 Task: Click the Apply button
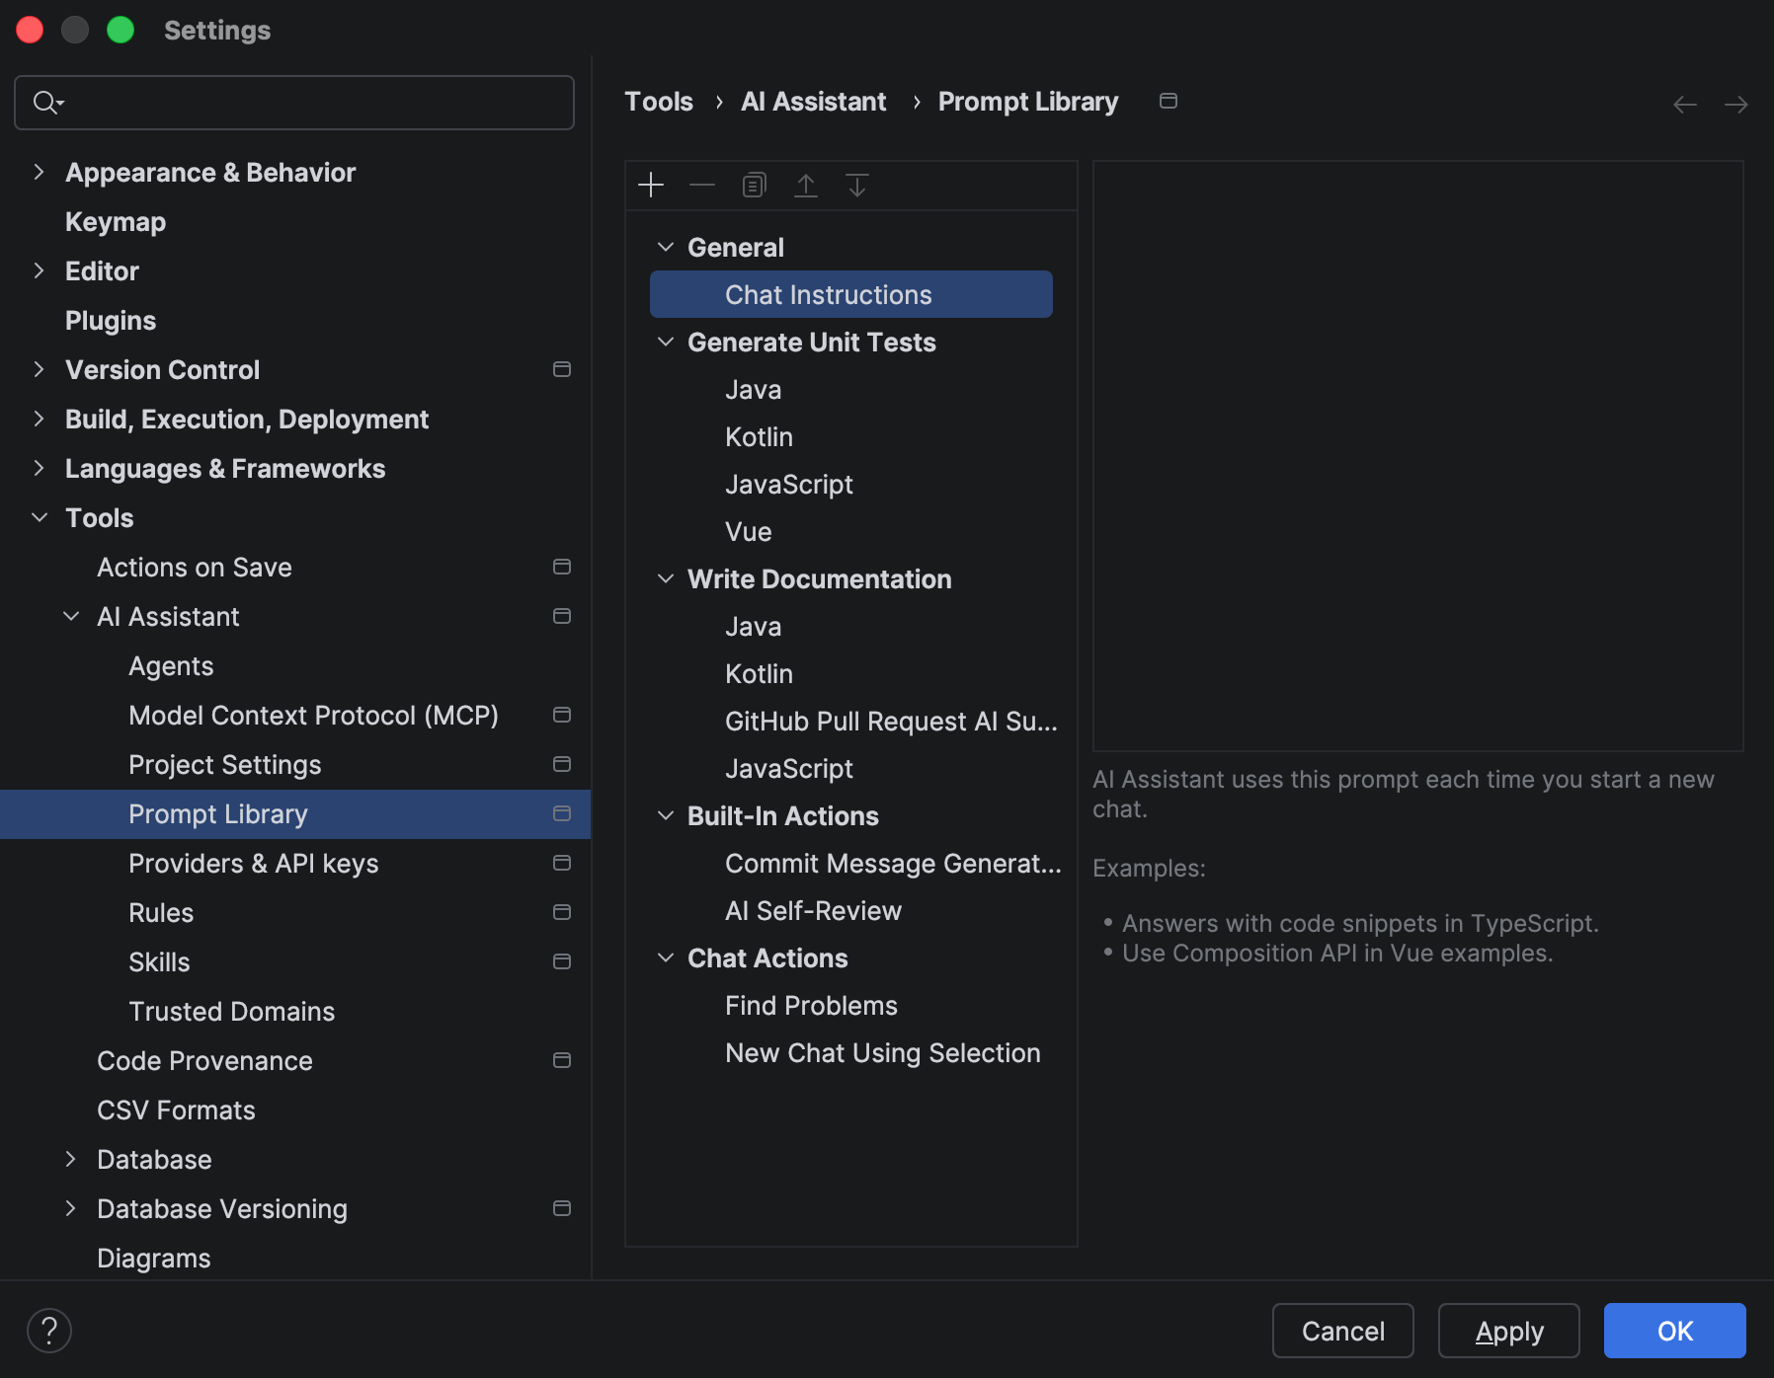tap(1509, 1331)
